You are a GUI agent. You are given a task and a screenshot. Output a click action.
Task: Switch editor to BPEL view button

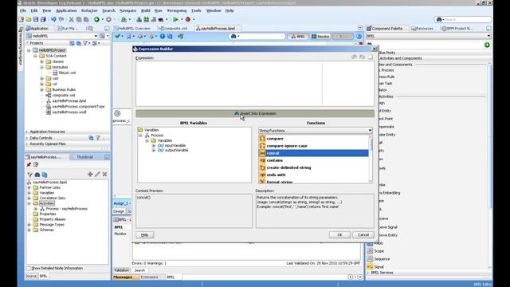click(x=298, y=37)
